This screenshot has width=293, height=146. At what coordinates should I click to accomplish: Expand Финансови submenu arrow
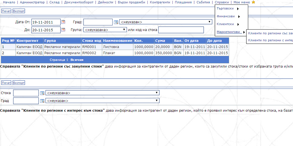[x=239, y=17]
